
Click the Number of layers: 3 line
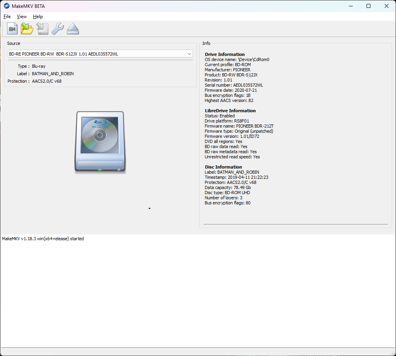click(x=224, y=198)
